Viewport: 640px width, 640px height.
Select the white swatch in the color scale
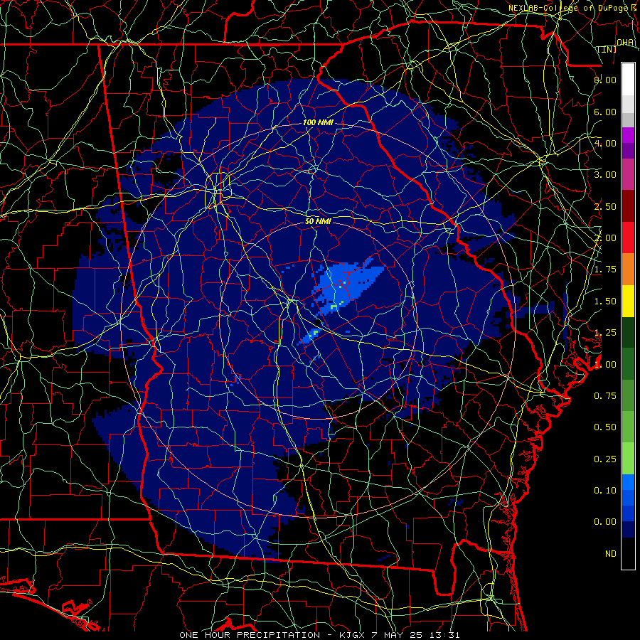pyautogui.click(x=628, y=80)
